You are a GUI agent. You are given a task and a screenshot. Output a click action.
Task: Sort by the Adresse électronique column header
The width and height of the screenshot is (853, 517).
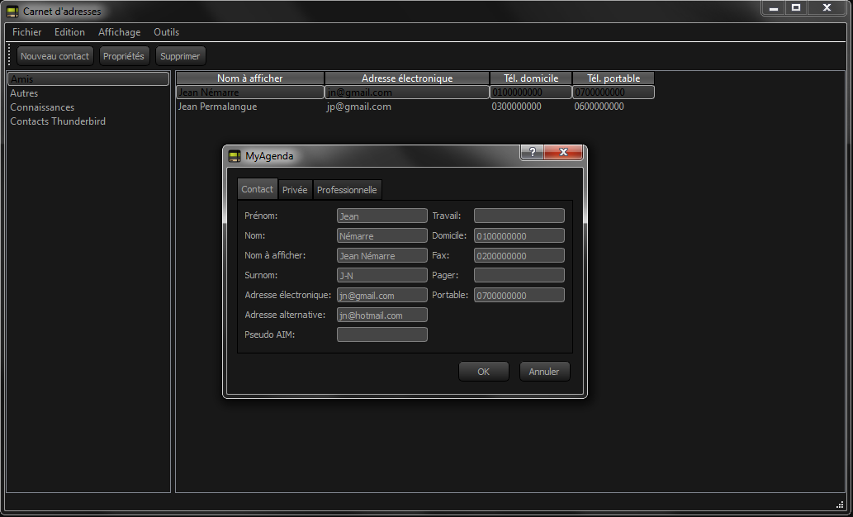[407, 78]
